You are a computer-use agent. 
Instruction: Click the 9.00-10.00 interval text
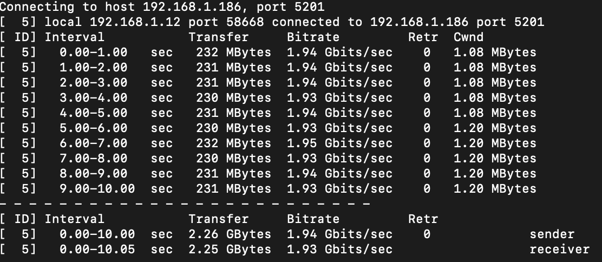tap(97, 188)
